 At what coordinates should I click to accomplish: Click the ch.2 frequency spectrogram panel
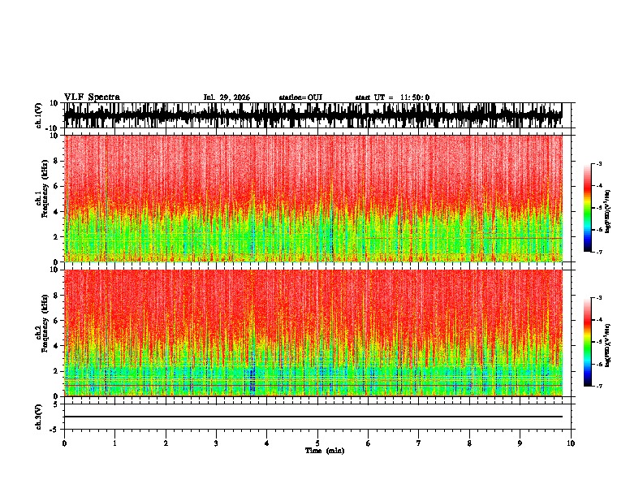(313, 333)
